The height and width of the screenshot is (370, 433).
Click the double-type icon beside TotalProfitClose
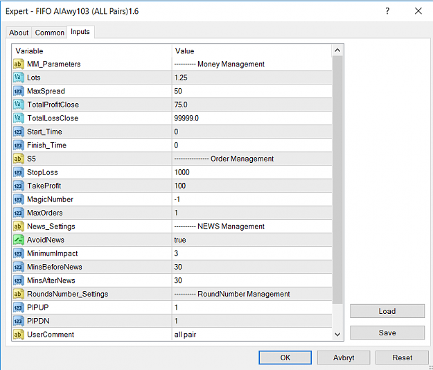click(x=18, y=105)
